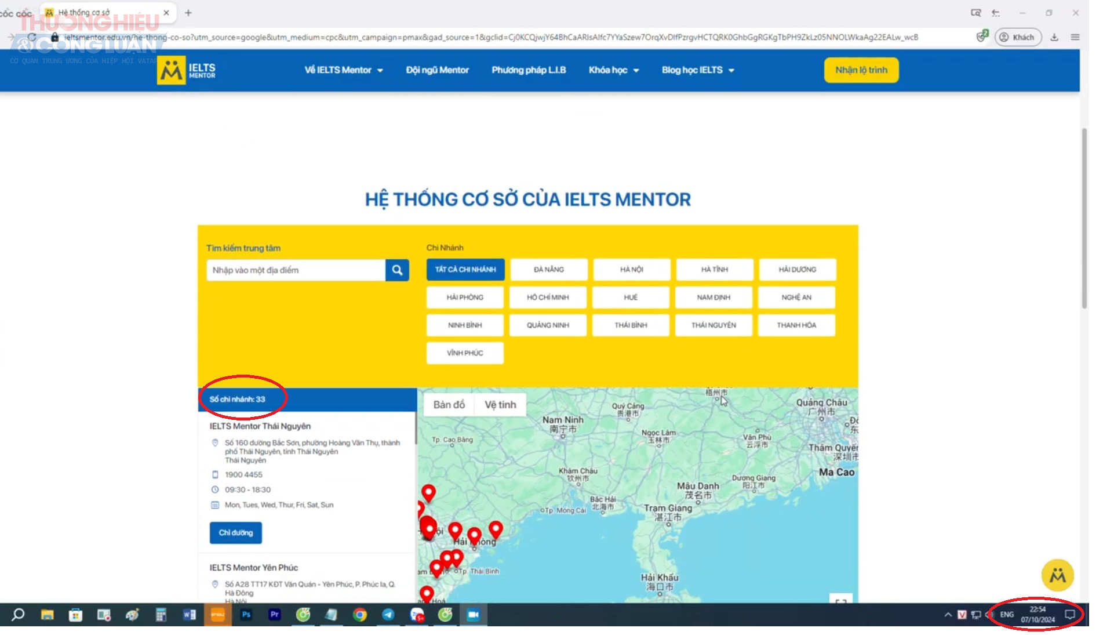
Task: Open the browser hamburger menu
Action: 1075,37
